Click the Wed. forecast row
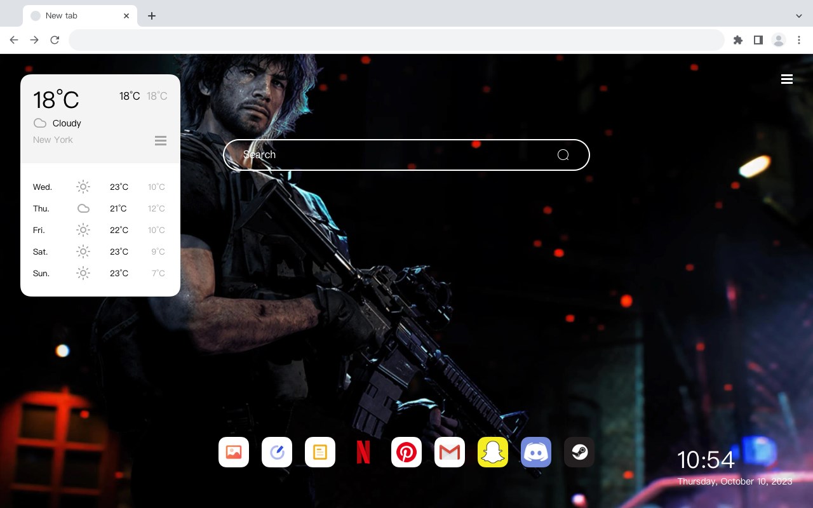Image resolution: width=813 pixels, height=508 pixels. [100, 187]
